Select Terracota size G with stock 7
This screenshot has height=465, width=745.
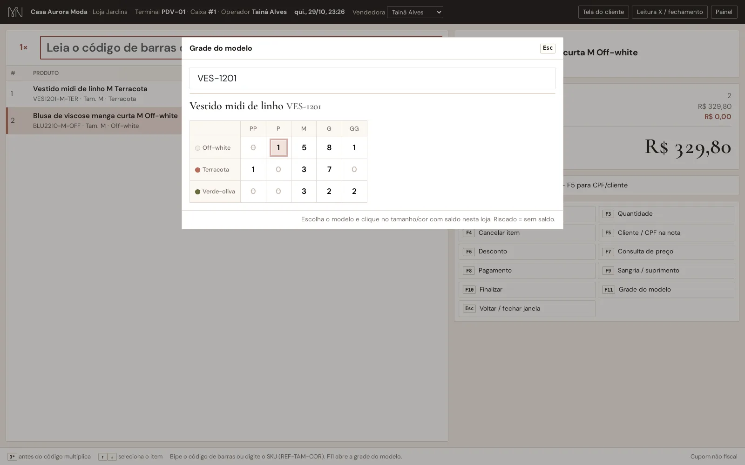[329, 170]
